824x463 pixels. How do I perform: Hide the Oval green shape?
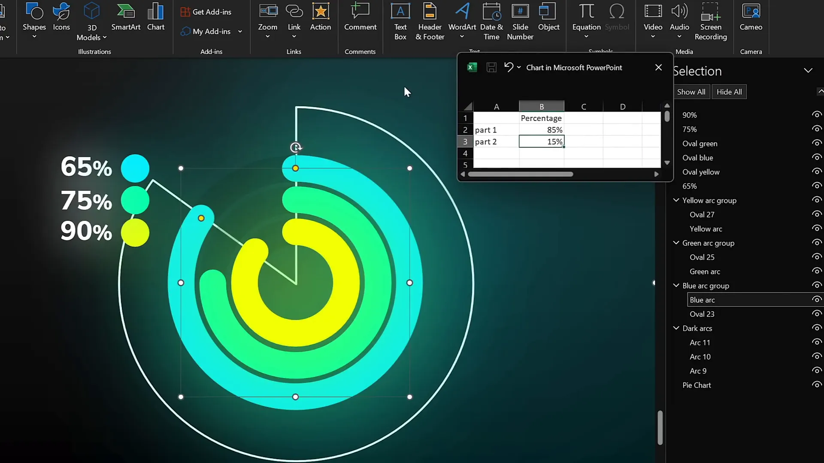point(817,143)
